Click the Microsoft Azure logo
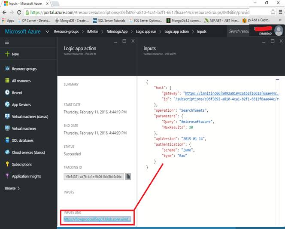The image size is (285, 229). [x=23, y=31]
